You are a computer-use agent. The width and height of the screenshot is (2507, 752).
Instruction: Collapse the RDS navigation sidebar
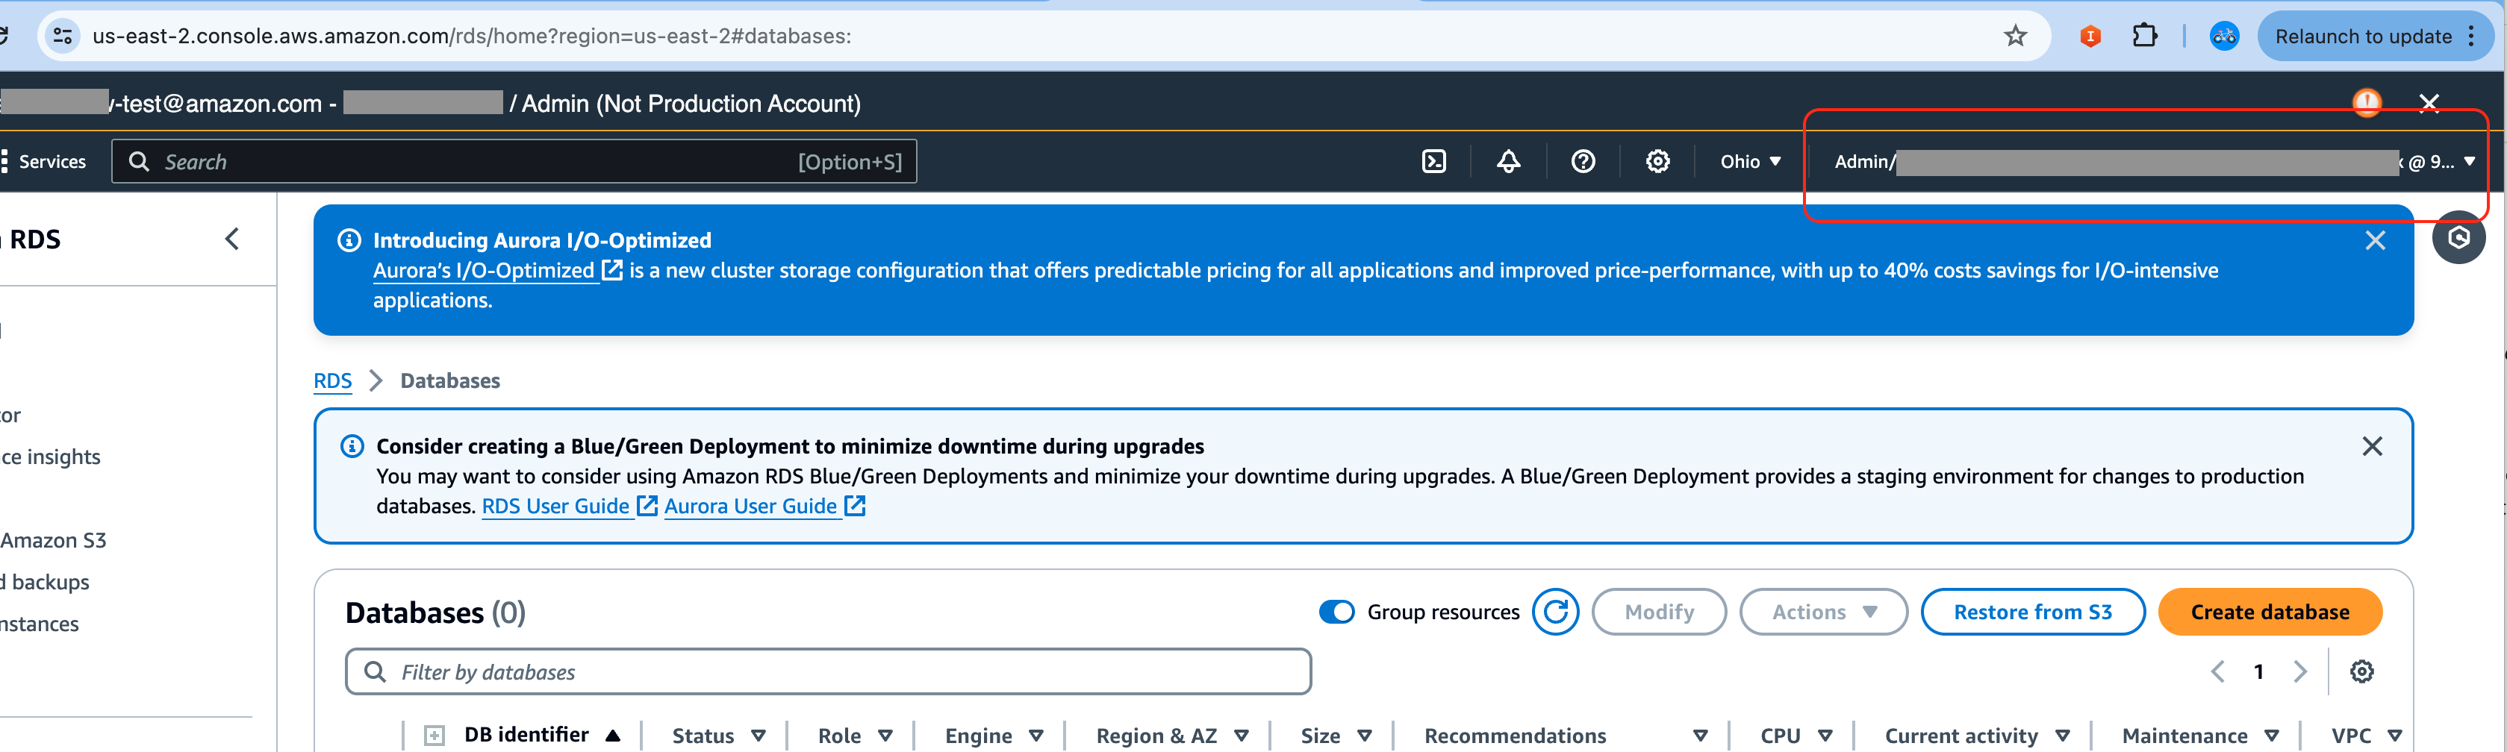(x=231, y=239)
